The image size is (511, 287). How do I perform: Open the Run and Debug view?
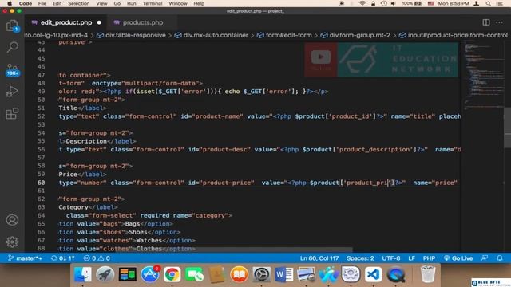click(x=12, y=92)
